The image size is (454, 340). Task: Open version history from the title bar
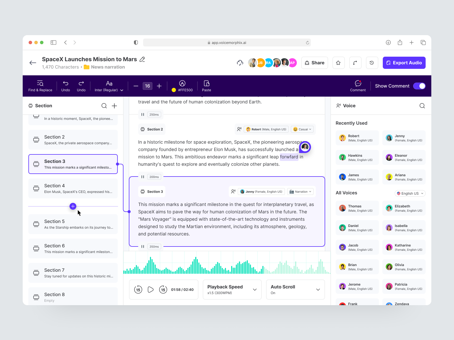(x=372, y=63)
